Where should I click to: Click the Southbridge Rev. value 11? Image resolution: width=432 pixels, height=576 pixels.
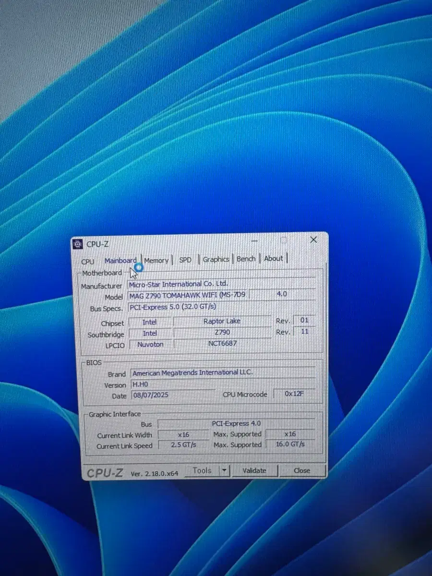coord(304,331)
